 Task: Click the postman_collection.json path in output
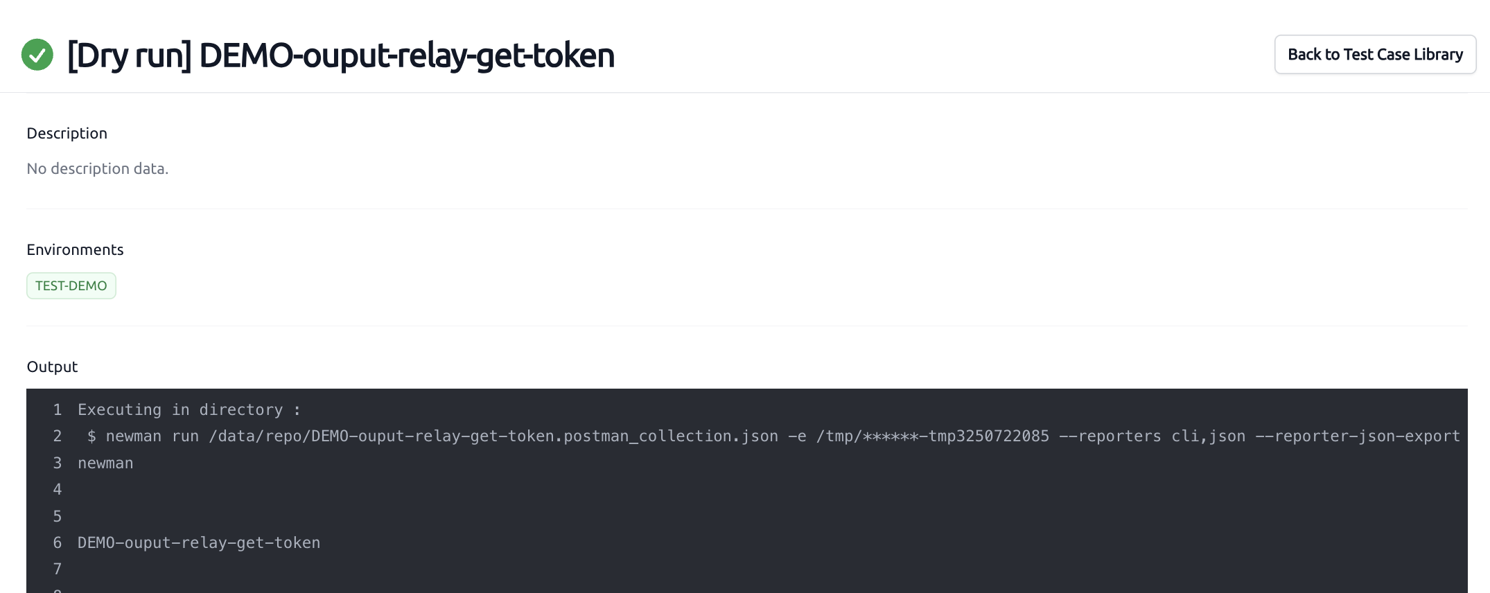(493, 436)
